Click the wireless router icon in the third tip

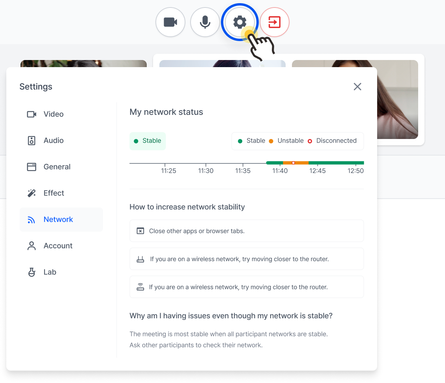click(140, 287)
